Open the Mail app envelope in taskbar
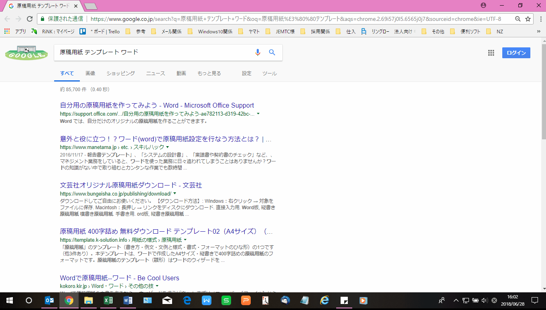Image resolution: width=546 pixels, height=310 pixels. [x=167, y=300]
